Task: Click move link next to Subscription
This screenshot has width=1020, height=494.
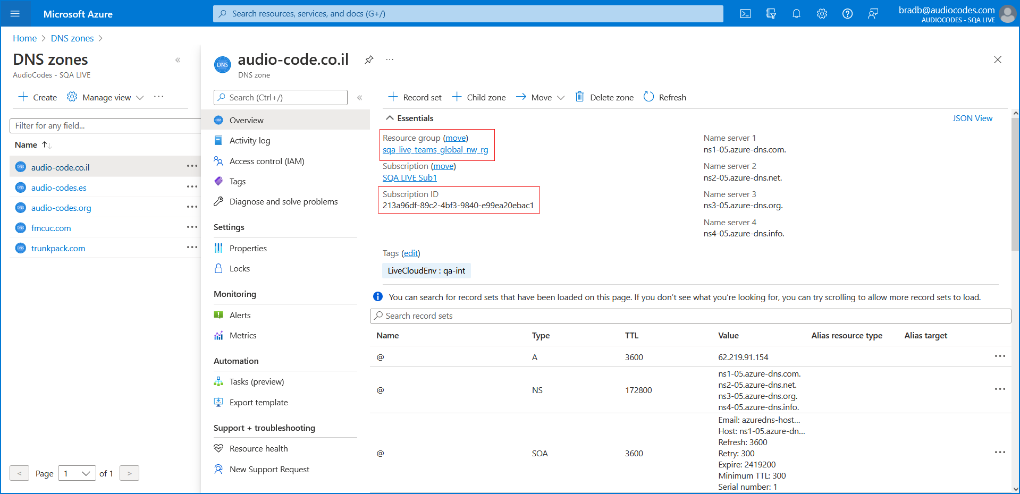Action: click(x=443, y=166)
